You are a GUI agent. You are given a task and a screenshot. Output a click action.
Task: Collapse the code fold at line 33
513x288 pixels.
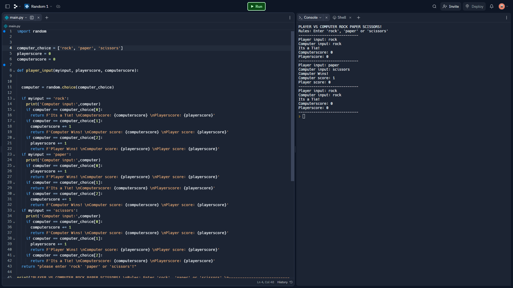coord(14,211)
